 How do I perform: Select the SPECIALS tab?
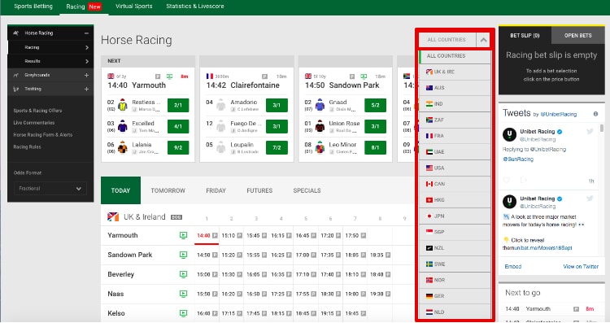pyautogui.click(x=307, y=190)
